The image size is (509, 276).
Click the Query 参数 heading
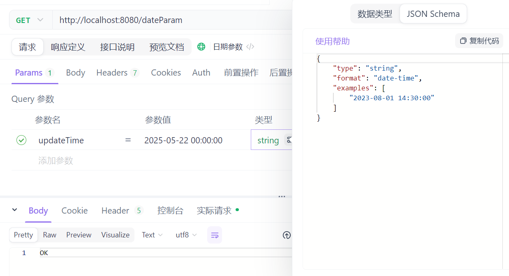pos(33,99)
